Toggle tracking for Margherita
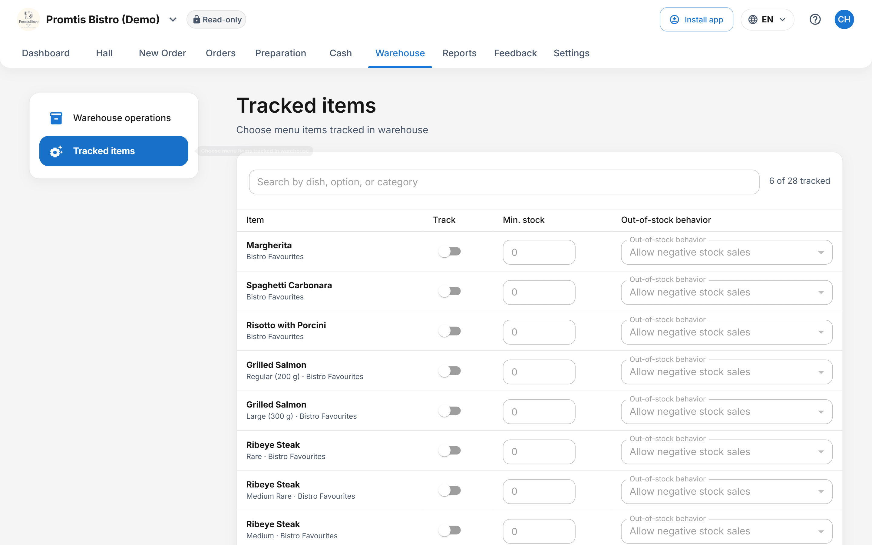Screen dimensions: 872x545 (450, 251)
